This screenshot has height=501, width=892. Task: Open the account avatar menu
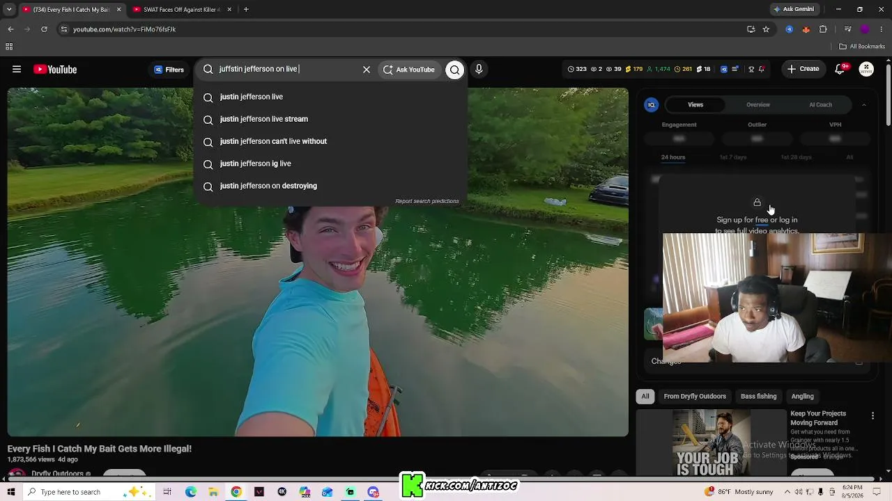[866, 70]
